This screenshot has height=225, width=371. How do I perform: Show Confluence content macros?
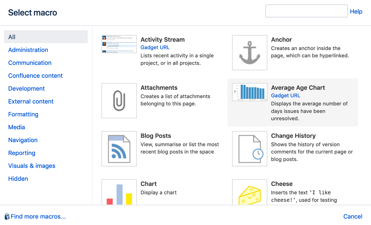coord(35,76)
